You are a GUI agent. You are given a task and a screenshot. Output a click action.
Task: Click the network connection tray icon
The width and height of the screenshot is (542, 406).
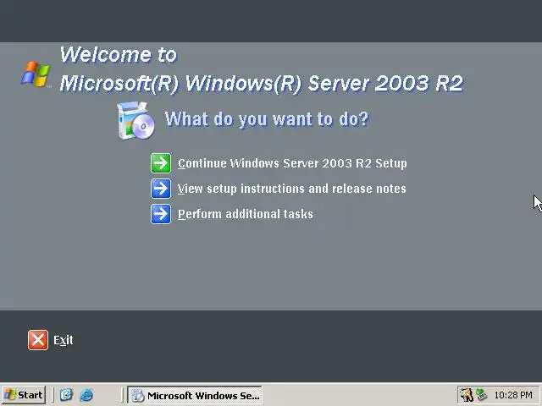(481, 395)
